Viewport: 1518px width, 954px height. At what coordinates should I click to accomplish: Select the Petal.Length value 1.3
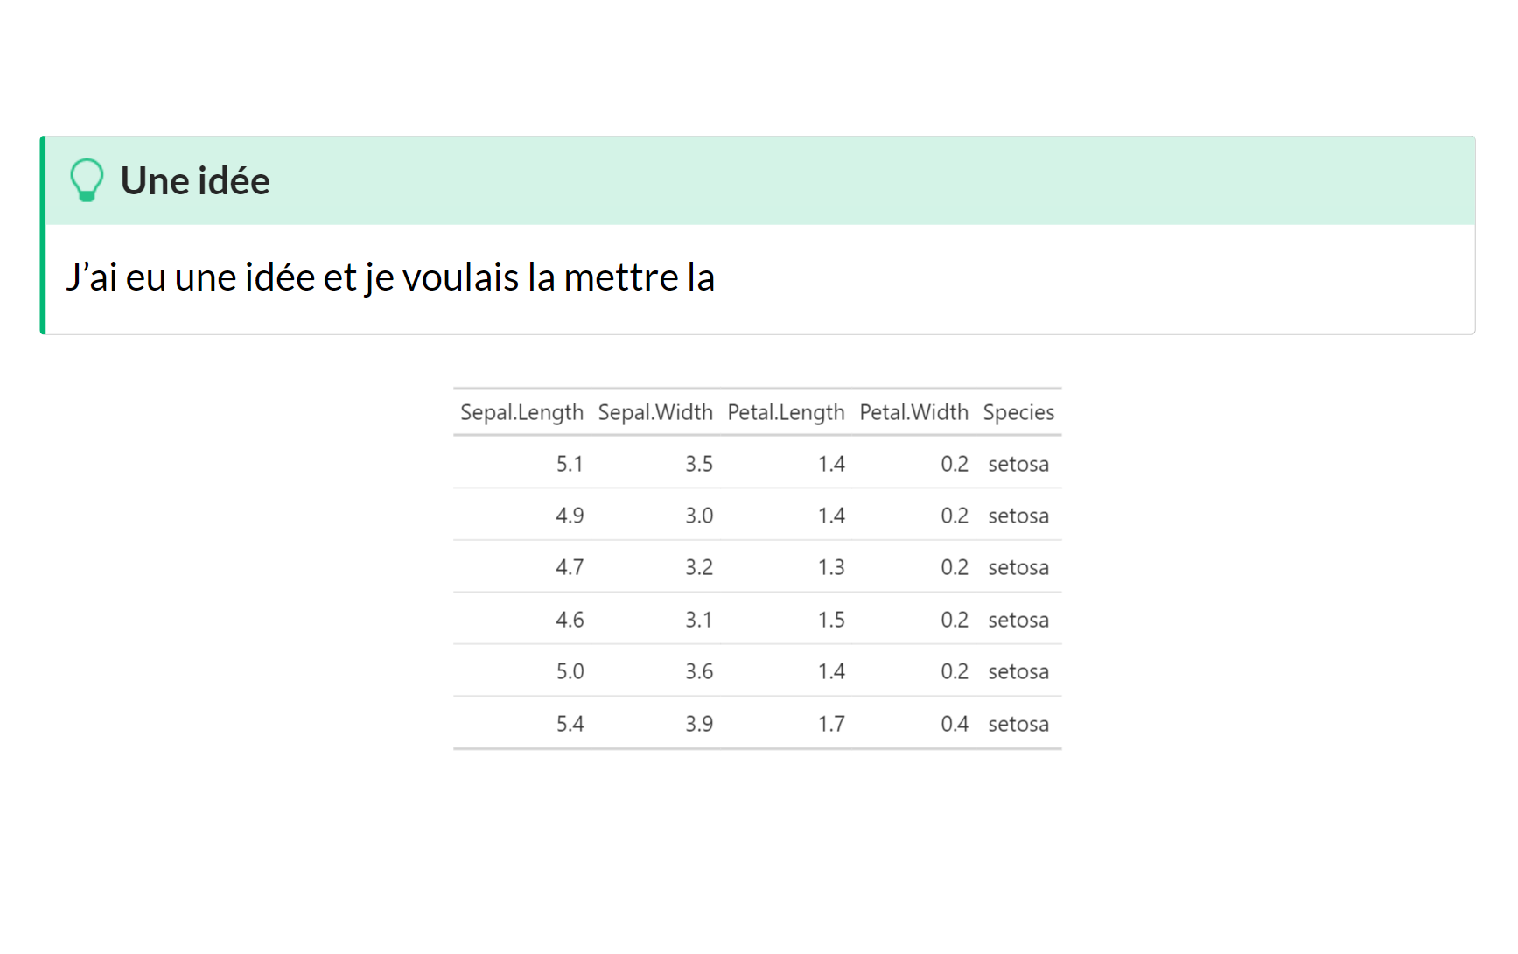pos(831,567)
